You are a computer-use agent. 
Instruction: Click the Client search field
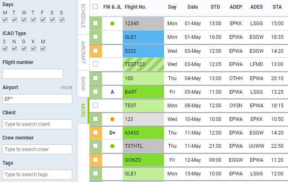37,124
